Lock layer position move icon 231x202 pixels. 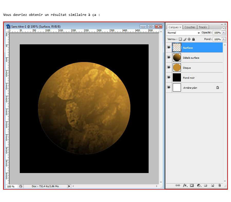pyautogui.click(x=189, y=39)
